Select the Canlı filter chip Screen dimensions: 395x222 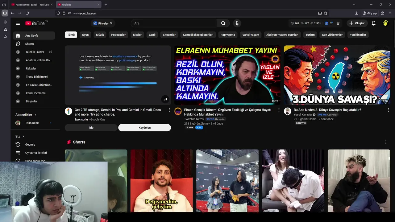click(x=152, y=35)
